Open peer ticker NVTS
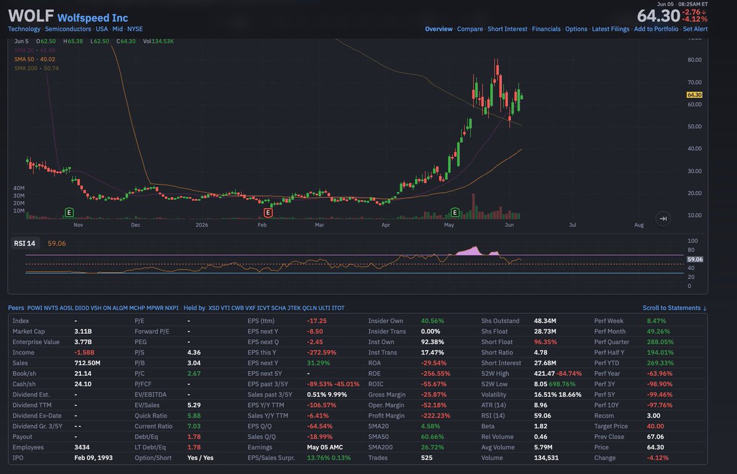The image size is (737, 474). pyautogui.click(x=51, y=308)
